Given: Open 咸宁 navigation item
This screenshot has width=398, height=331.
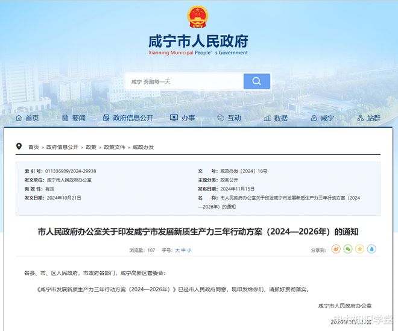Looking at the screenshot, I should pos(327,118).
